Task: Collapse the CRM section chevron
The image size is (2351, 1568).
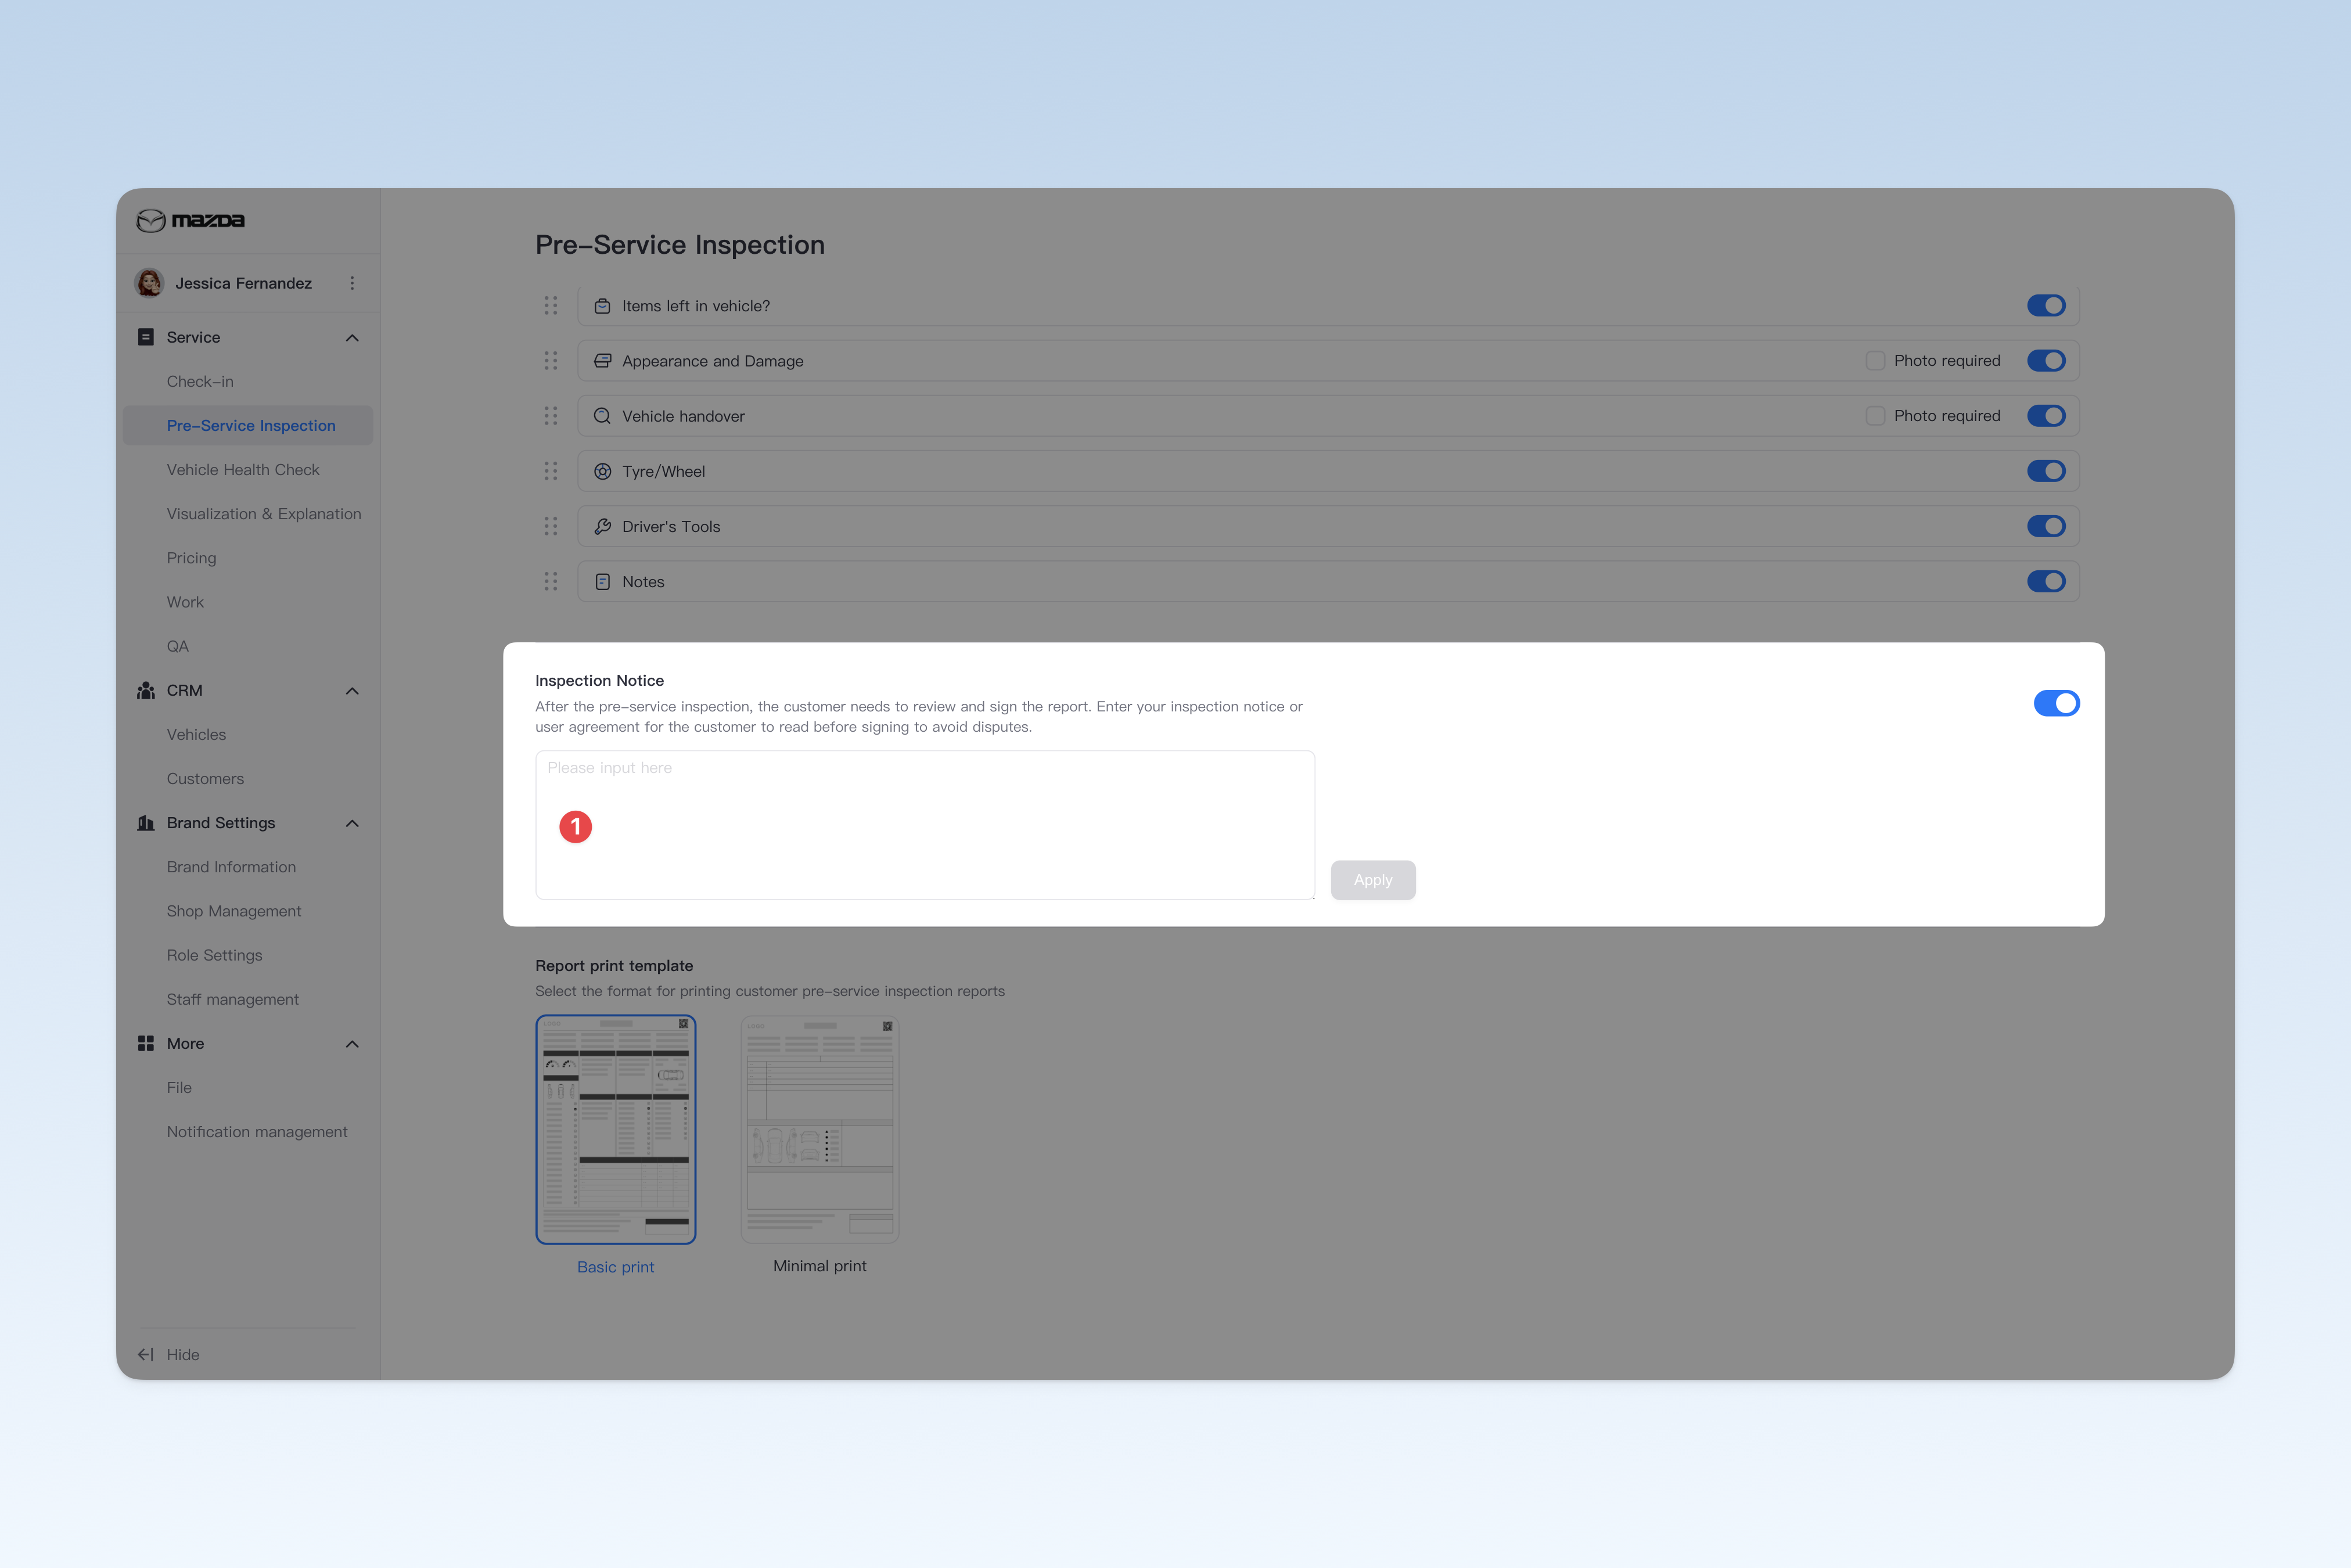Action: pos(352,691)
